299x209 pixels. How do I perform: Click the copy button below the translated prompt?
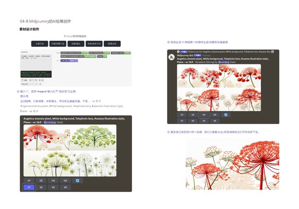point(25,80)
